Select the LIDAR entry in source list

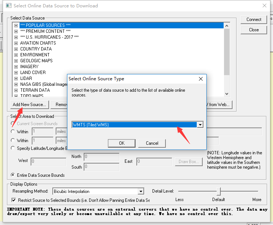pos(26,78)
